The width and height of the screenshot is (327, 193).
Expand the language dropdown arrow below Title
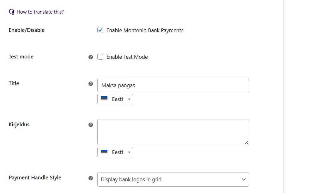tap(129, 99)
